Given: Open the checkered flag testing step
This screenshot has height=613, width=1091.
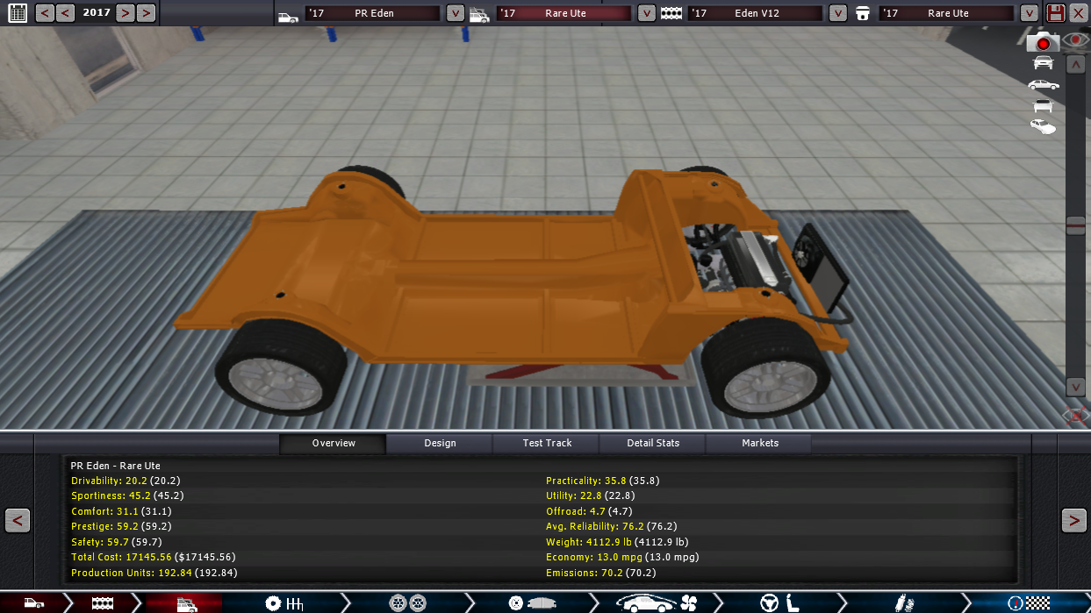Looking at the screenshot, I should [x=1029, y=602].
